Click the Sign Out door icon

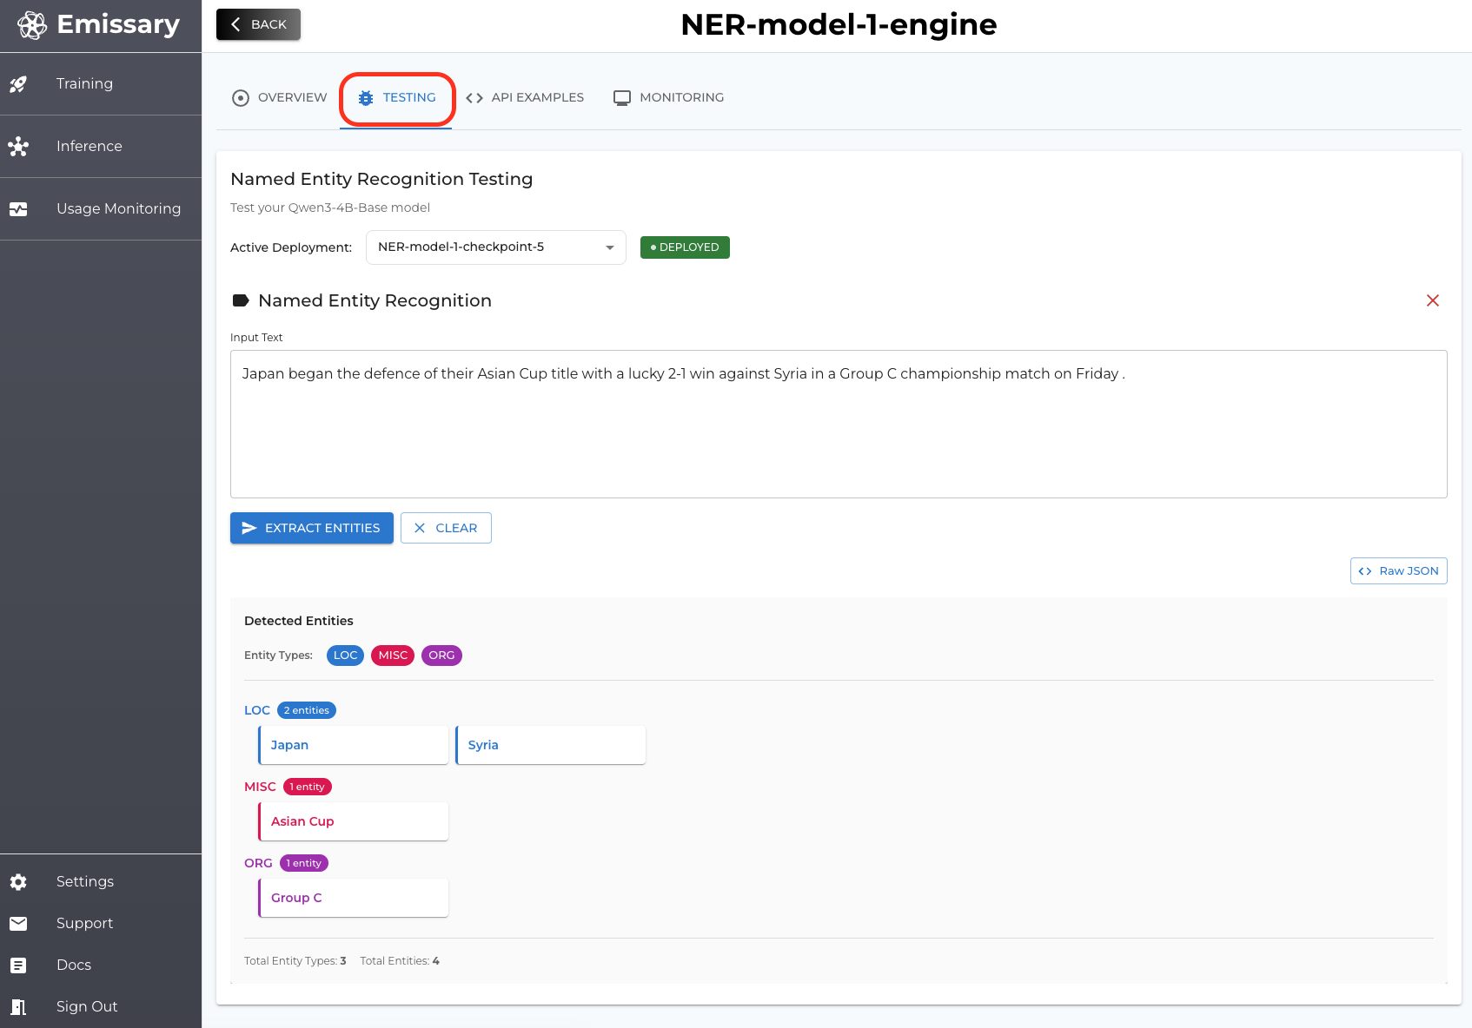tap(18, 1007)
